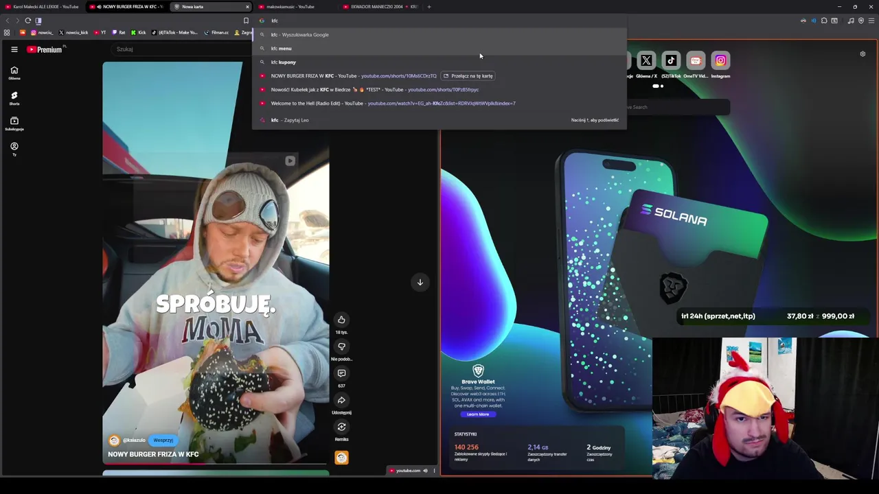Open comments showing 637
This screenshot has height=494, width=879.
[341, 373]
